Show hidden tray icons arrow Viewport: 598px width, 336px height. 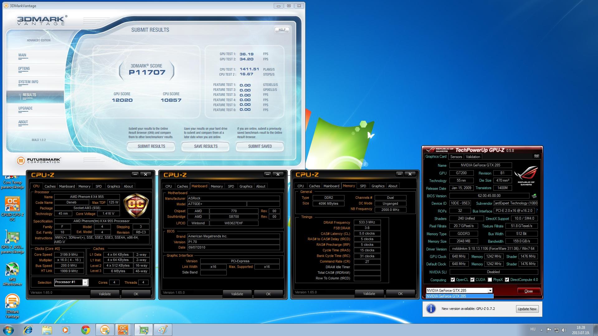(541, 330)
